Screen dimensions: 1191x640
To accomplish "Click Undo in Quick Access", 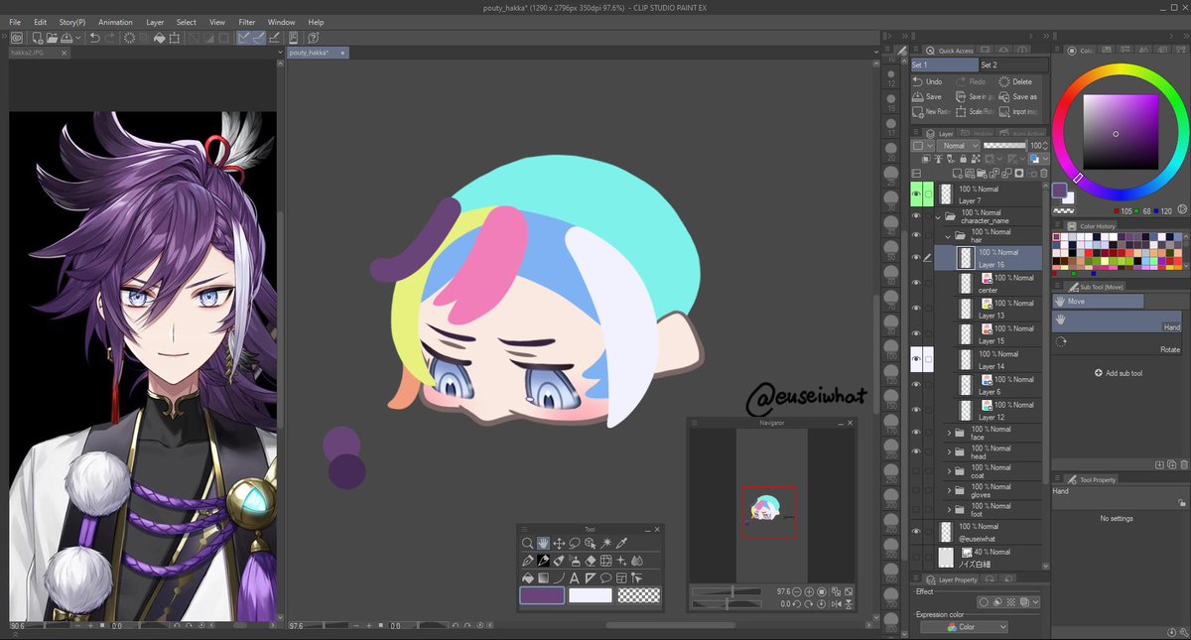I will (x=928, y=81).
